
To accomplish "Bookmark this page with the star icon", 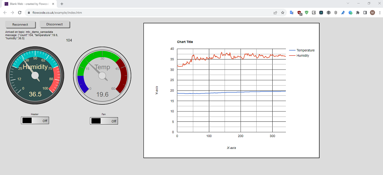I will click(x=283, y=13).
